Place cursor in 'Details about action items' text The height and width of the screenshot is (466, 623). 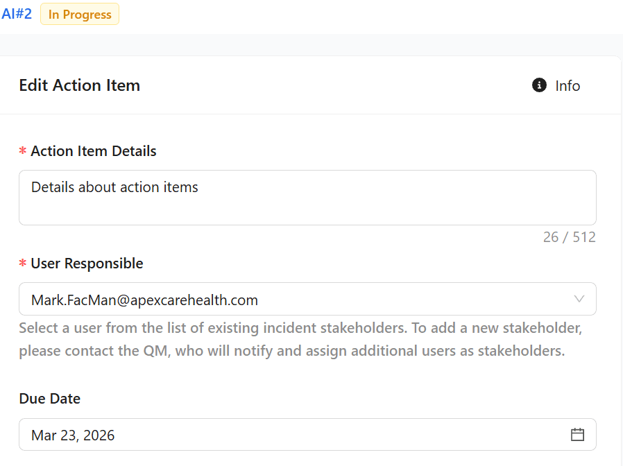pos(114,187)
